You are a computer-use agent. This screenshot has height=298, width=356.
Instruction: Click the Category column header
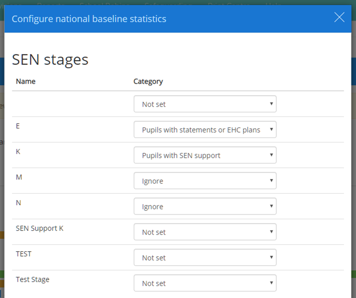(148, 81)
